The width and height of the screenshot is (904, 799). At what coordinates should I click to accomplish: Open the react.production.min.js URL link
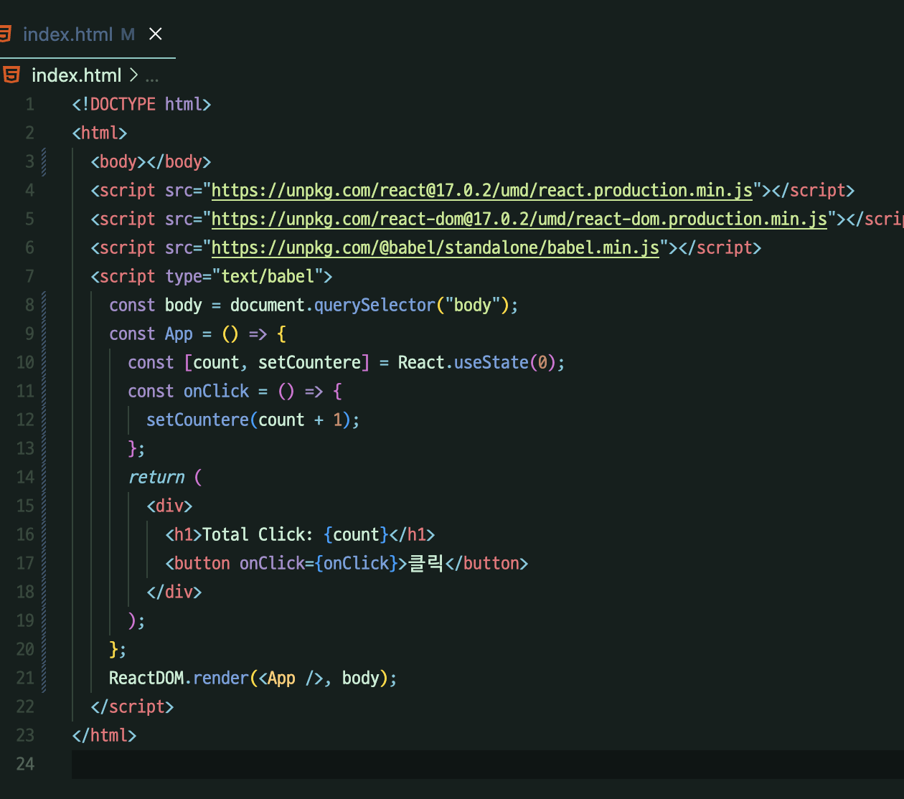481,191
